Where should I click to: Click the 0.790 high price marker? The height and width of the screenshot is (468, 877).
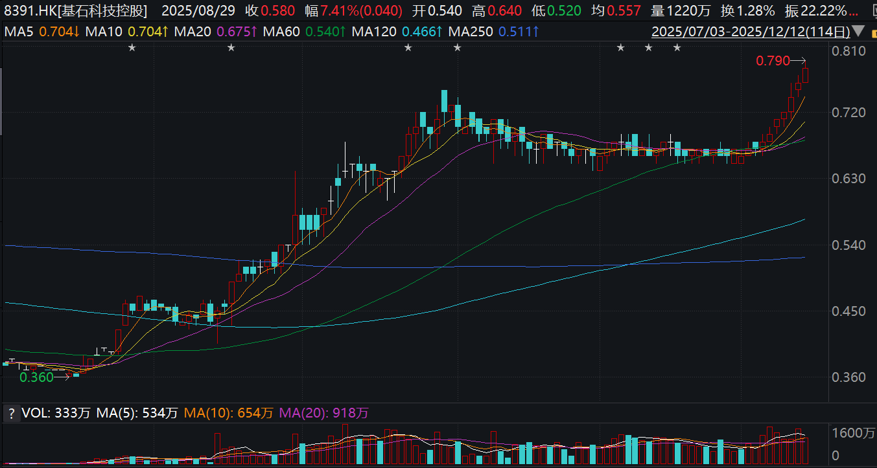773,61
